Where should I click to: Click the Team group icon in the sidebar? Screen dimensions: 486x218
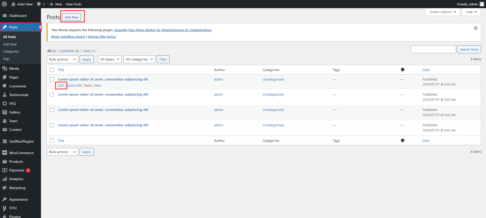[5, 121]
